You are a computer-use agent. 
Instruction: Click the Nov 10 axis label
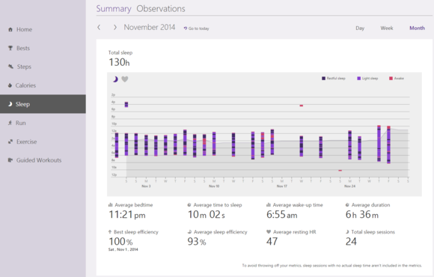(214, 186)
